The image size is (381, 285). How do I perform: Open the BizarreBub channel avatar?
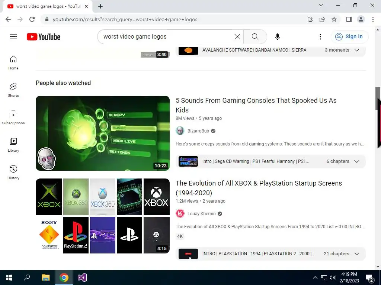click(180, 131)
